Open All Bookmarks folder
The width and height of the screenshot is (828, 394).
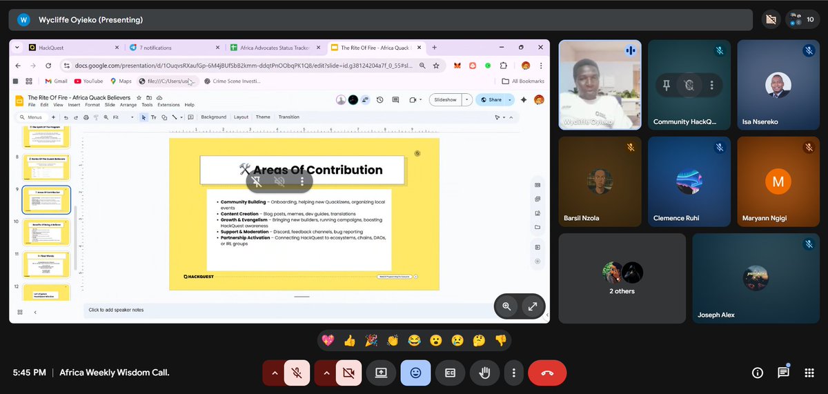click(x=524, y=81)
